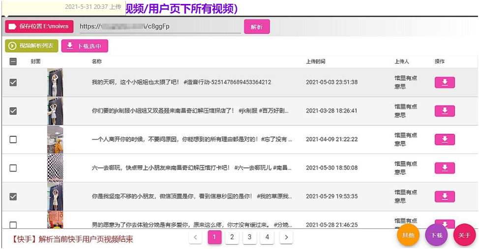Click the 解析 parse button

click(x=257, y=27)
